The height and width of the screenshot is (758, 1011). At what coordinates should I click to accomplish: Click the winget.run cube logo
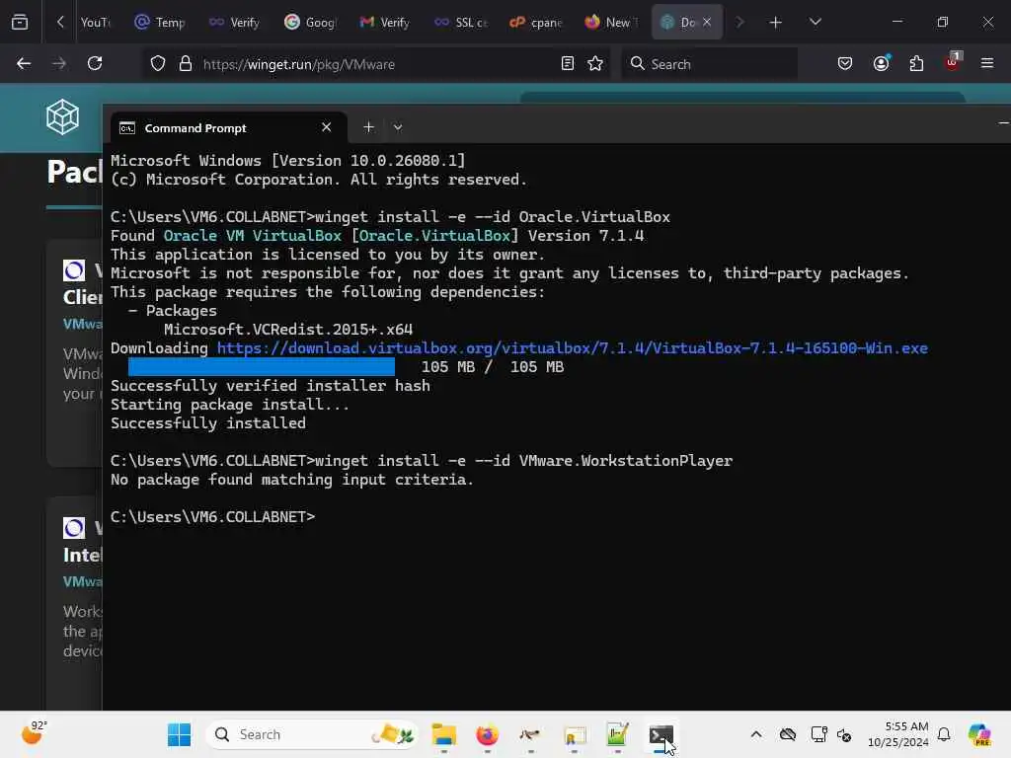(x=62, y=116)
